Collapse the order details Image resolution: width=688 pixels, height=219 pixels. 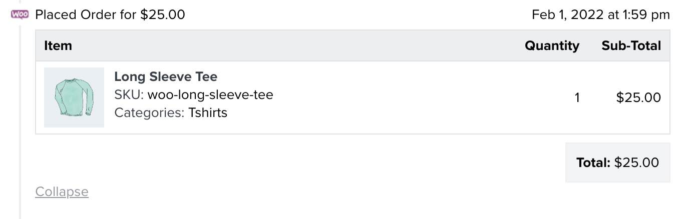[62, 192]
